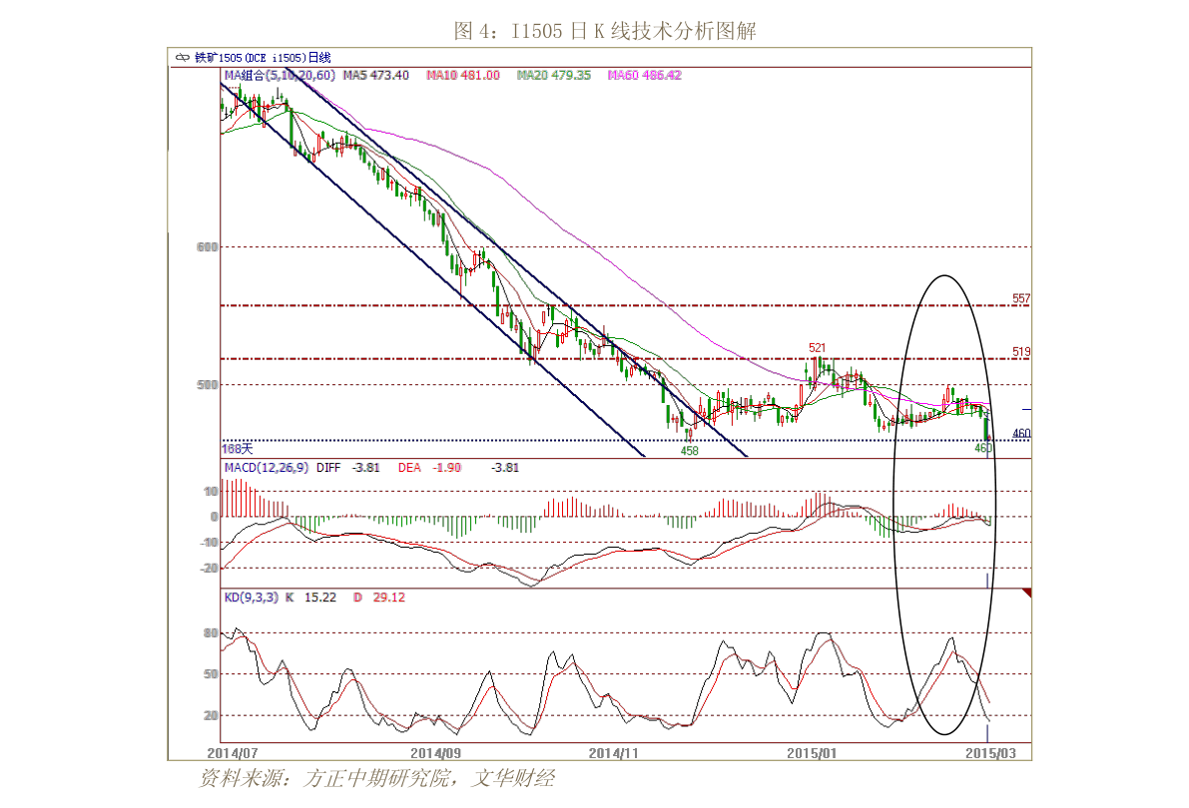
Task: Select the 458 low price label
Action: pyautogui.click(x=689, y=451)
